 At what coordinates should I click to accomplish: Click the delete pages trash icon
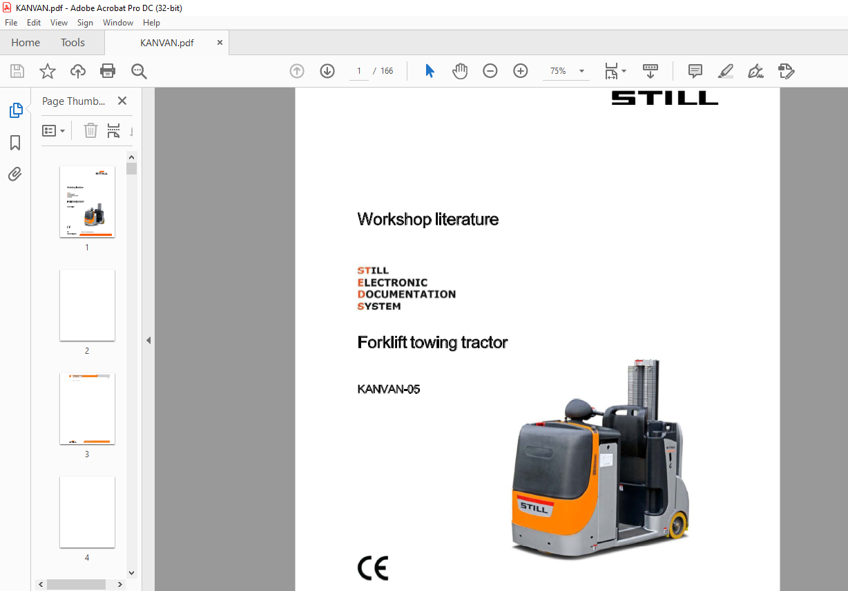90,130
